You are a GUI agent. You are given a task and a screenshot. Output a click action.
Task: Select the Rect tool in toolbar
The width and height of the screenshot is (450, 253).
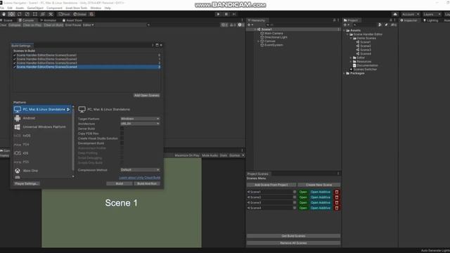(x=34, y=14)
